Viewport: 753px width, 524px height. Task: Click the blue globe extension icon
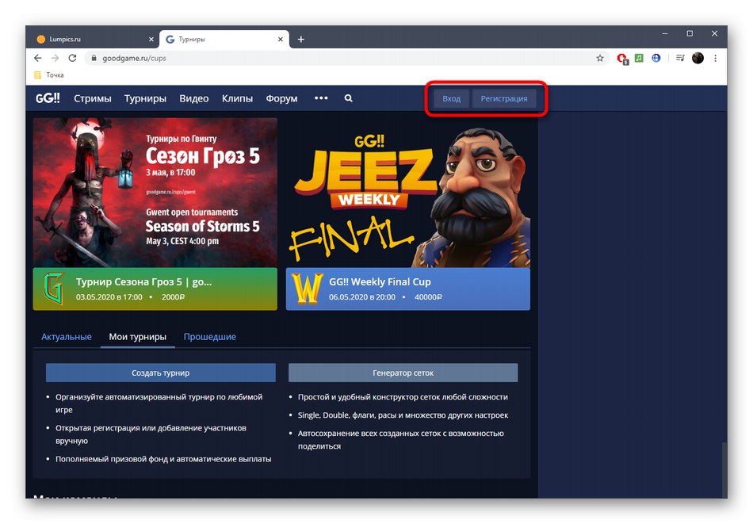pyautogui.click(x=656, y=58)
